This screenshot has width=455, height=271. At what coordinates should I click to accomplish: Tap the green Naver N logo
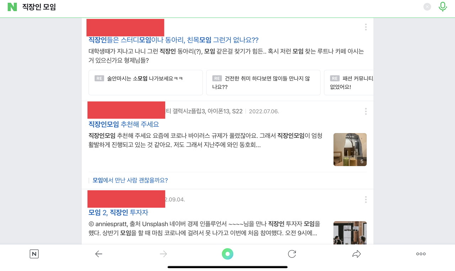pos(12,7)
